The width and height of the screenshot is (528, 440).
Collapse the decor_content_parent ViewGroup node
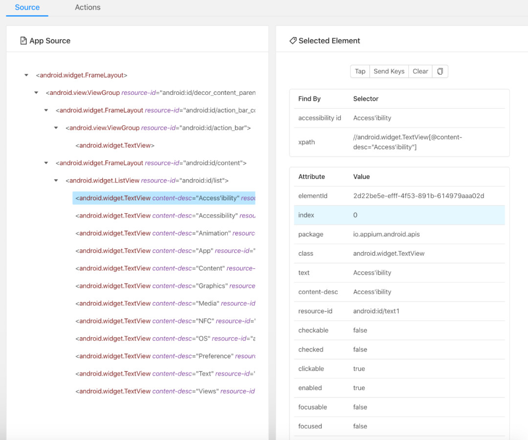(36, 93)
